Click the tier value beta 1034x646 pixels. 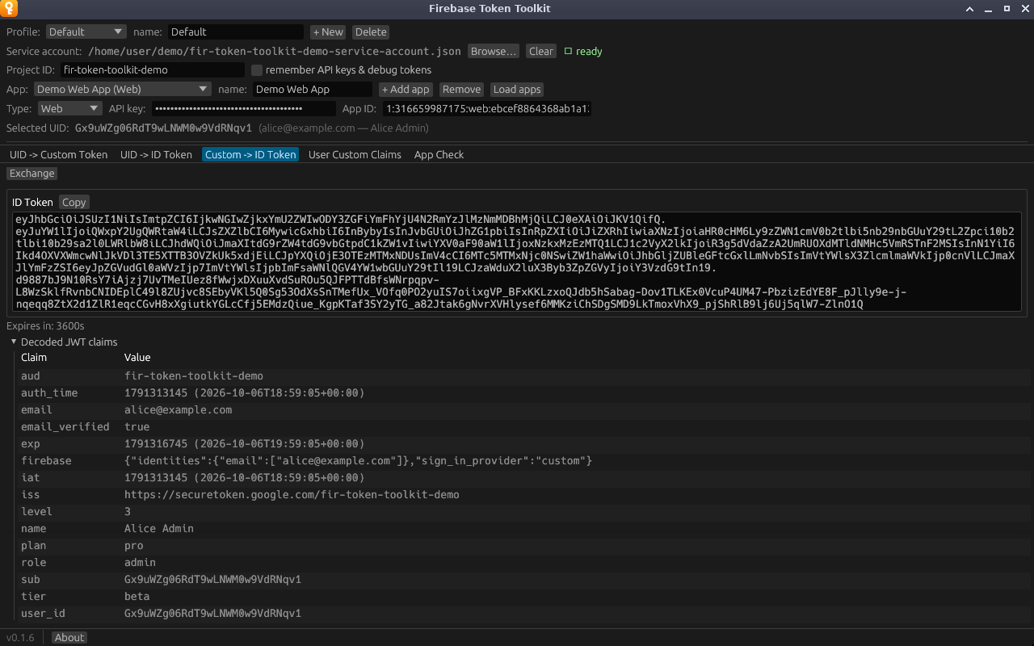click(137, 596)
